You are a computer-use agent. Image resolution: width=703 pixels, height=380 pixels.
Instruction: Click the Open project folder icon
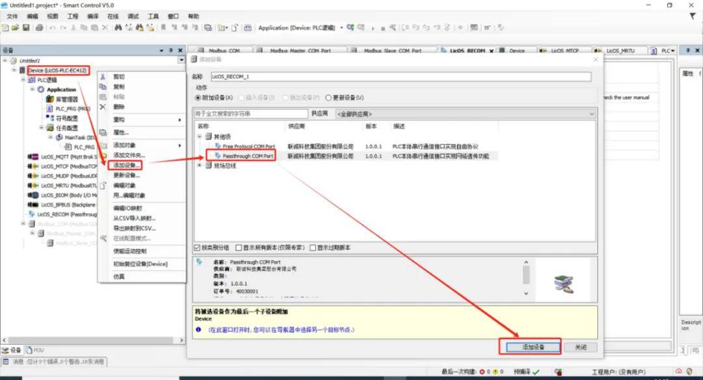click(x=16, y=28)
